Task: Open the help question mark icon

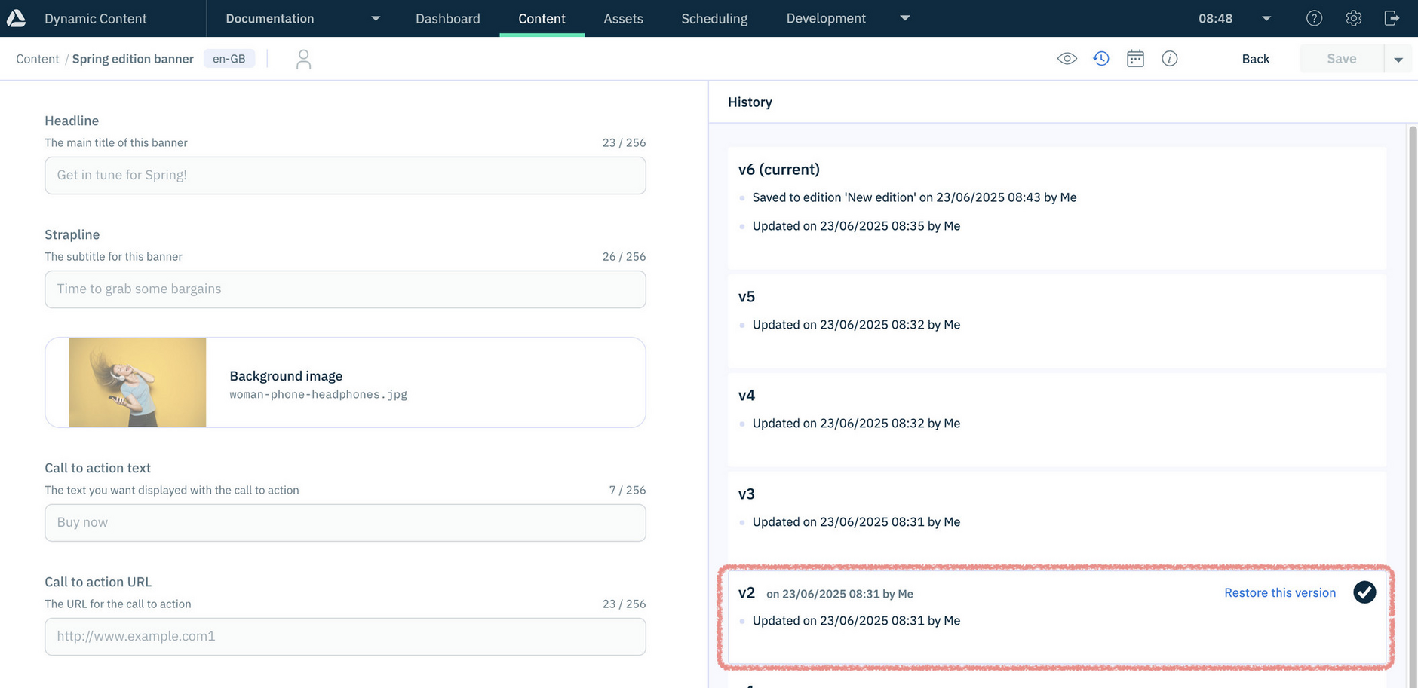Action: pos(1314,18)
